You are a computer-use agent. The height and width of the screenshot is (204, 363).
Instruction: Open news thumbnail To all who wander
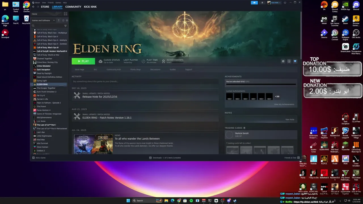coord(93,144)
